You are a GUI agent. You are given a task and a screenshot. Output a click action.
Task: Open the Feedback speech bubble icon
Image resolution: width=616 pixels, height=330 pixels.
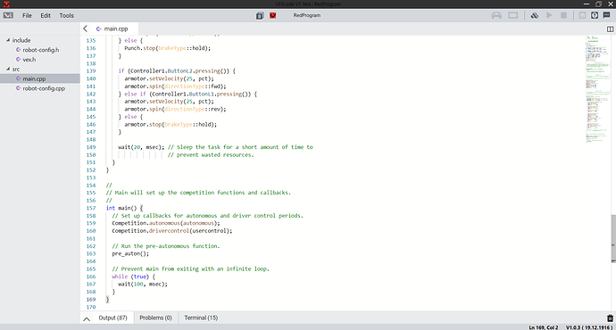pyautogui.click(x=606, y=15)
